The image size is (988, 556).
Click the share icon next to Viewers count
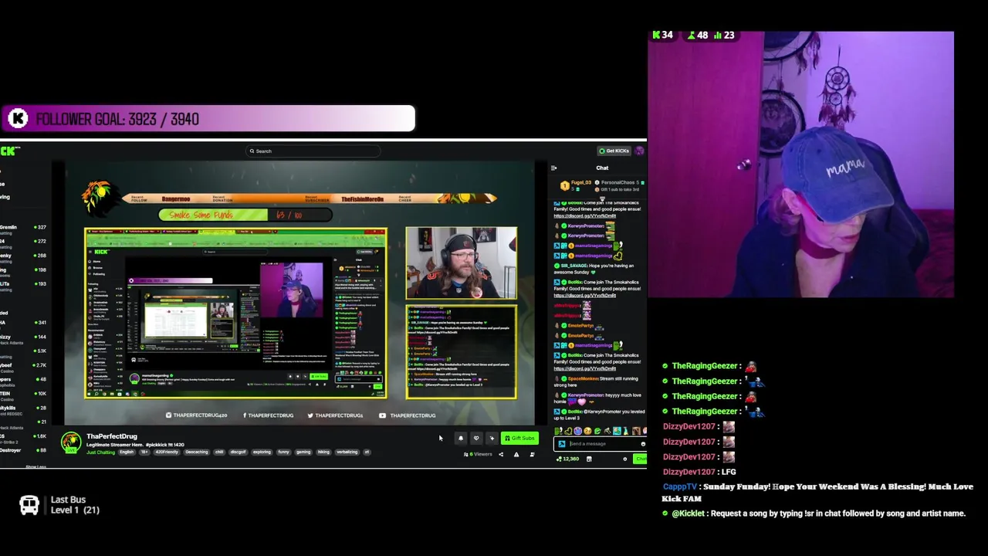tap(500, 454)
